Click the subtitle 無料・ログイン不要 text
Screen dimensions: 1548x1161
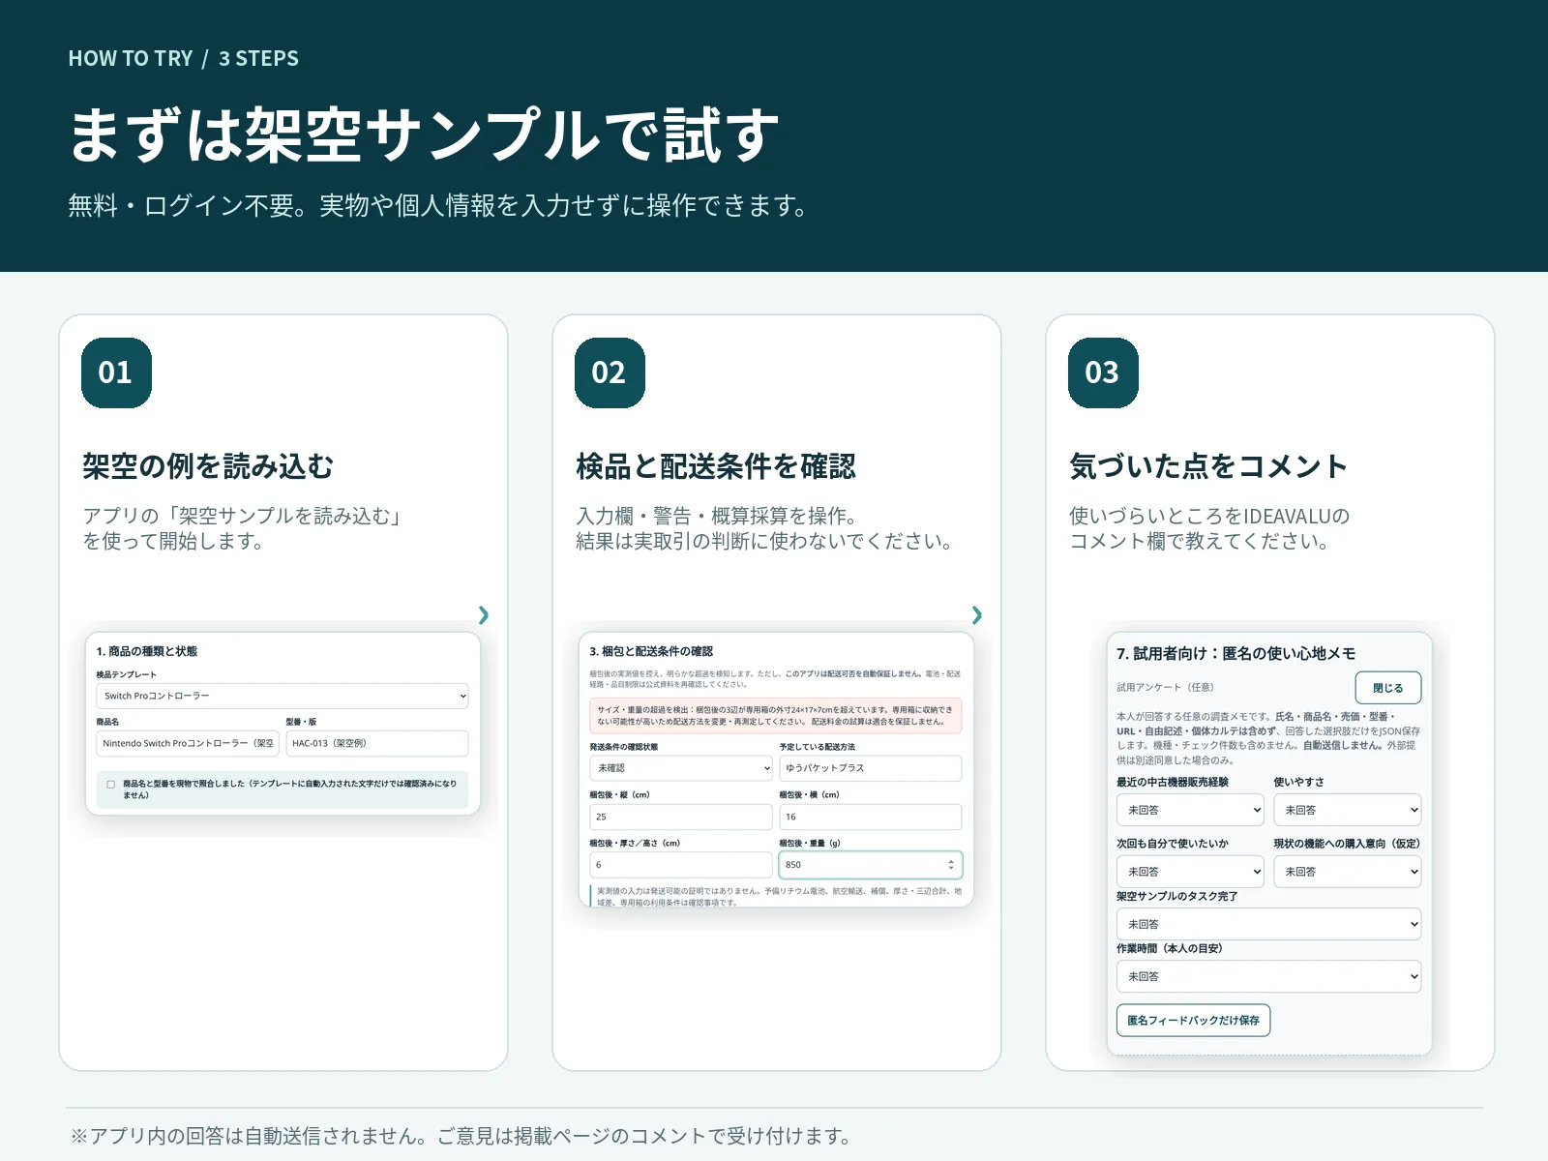point(438,205)
